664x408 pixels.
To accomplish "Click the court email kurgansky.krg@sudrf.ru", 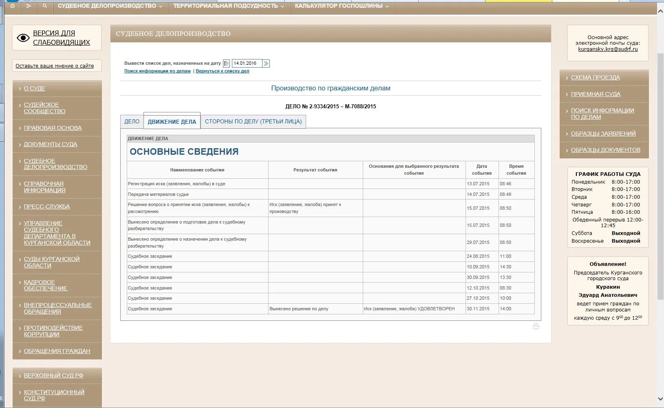I will pyautogui.click(x=608, y=49).
